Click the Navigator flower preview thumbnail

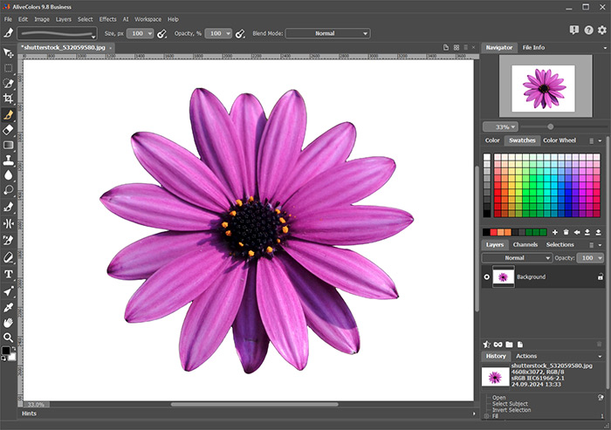543,88
